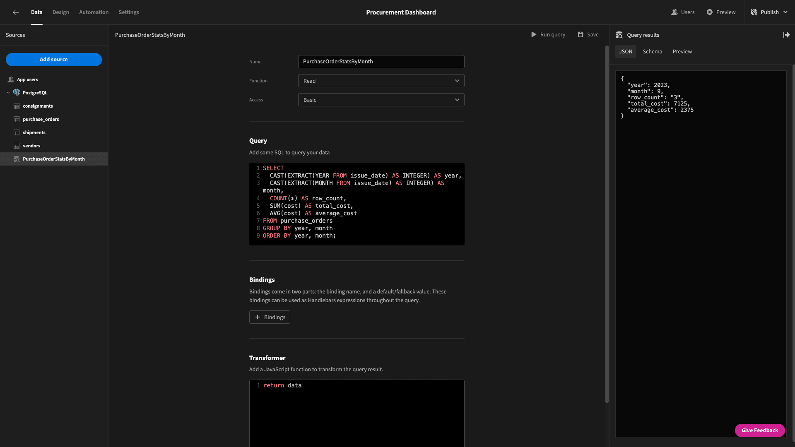Click inside the SQL query editor
This screenshot has width=795, height=447.
pos(357,204)
